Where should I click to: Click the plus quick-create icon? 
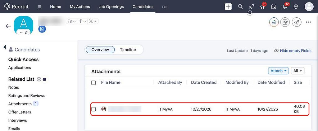point(228,7)
